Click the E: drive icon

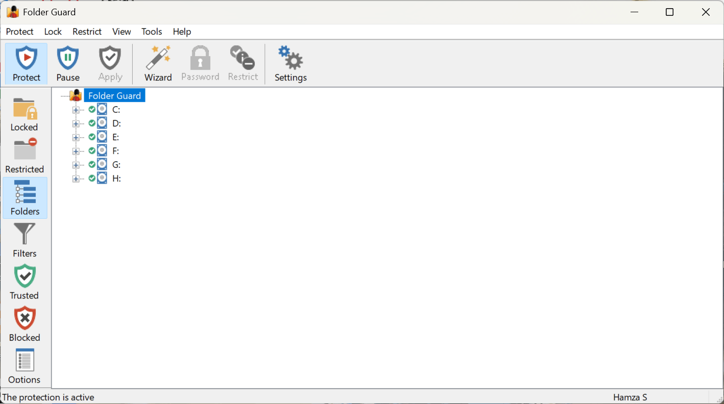[x=102, y=137]
